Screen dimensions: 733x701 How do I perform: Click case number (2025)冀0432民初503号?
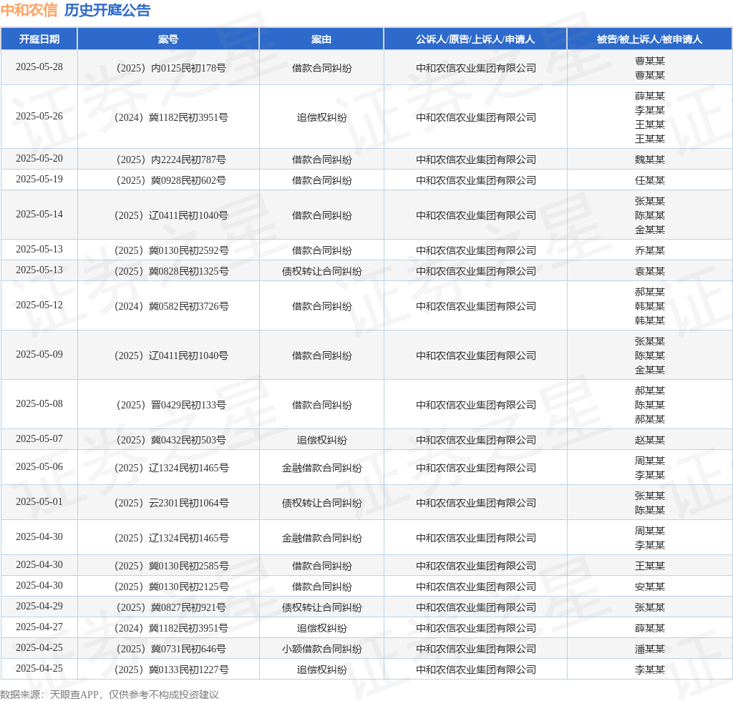pyautogui.click(x=171, y=440)
